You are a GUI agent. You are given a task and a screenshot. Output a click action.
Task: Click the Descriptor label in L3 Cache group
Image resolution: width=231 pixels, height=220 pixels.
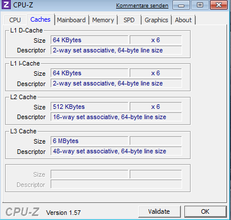pos(31,152)
